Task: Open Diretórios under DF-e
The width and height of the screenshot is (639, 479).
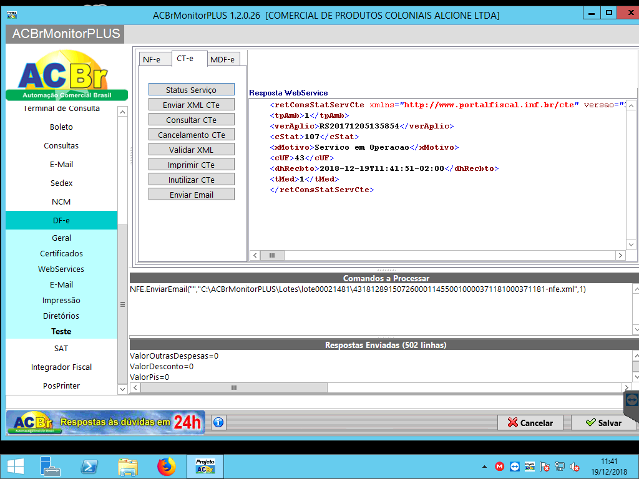Action: click(62, 316)
